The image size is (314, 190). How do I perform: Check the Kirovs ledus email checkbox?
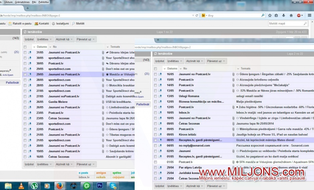pyautogui.click(x=155, y=135)
